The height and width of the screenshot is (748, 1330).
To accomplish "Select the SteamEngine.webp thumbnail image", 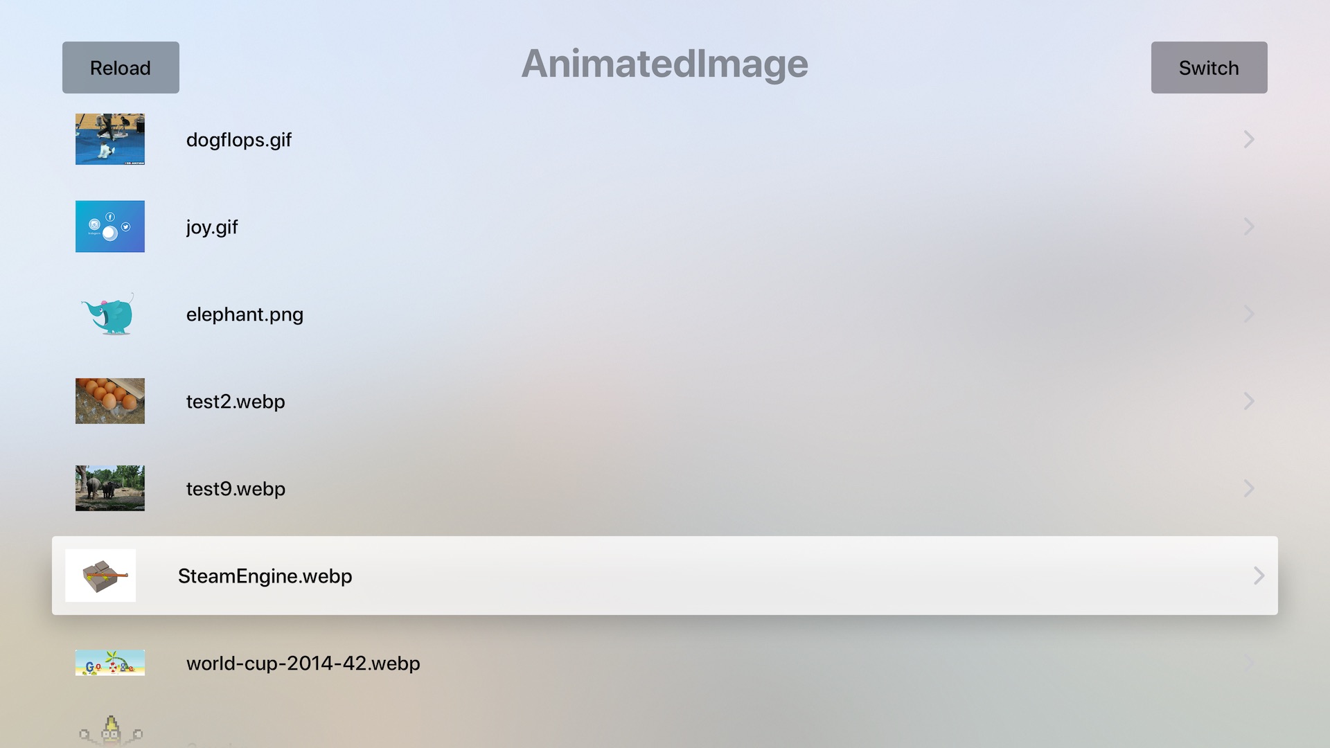I will (x=100, y=576).
